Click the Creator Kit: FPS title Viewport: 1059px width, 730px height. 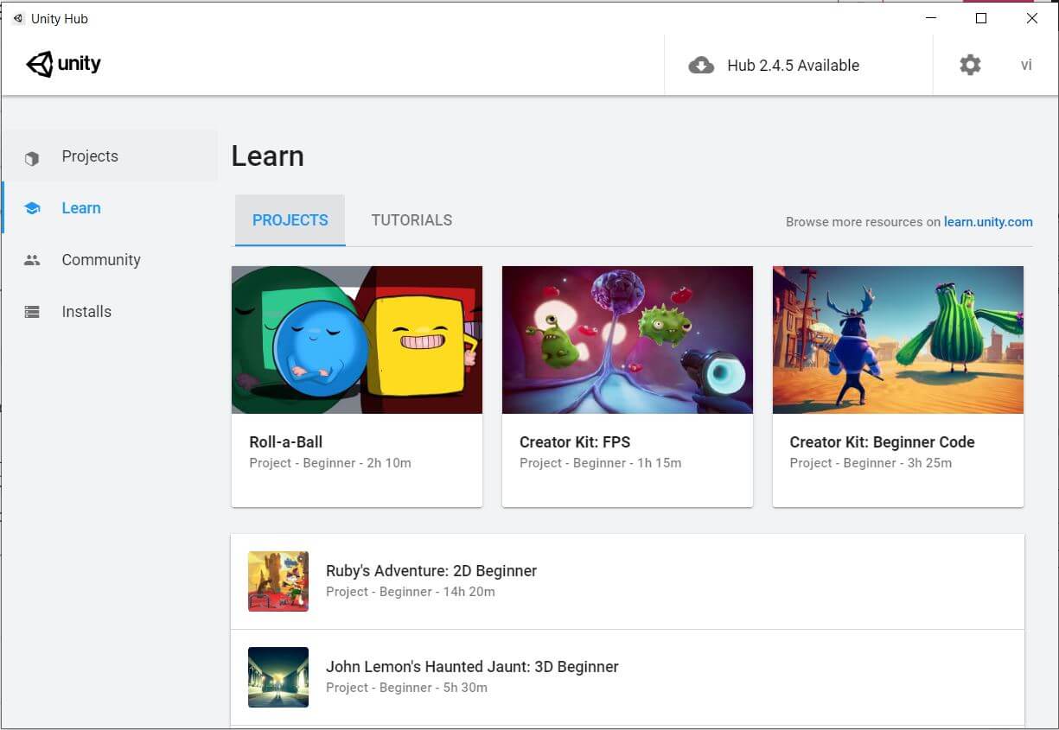click(x=575, y=442)
